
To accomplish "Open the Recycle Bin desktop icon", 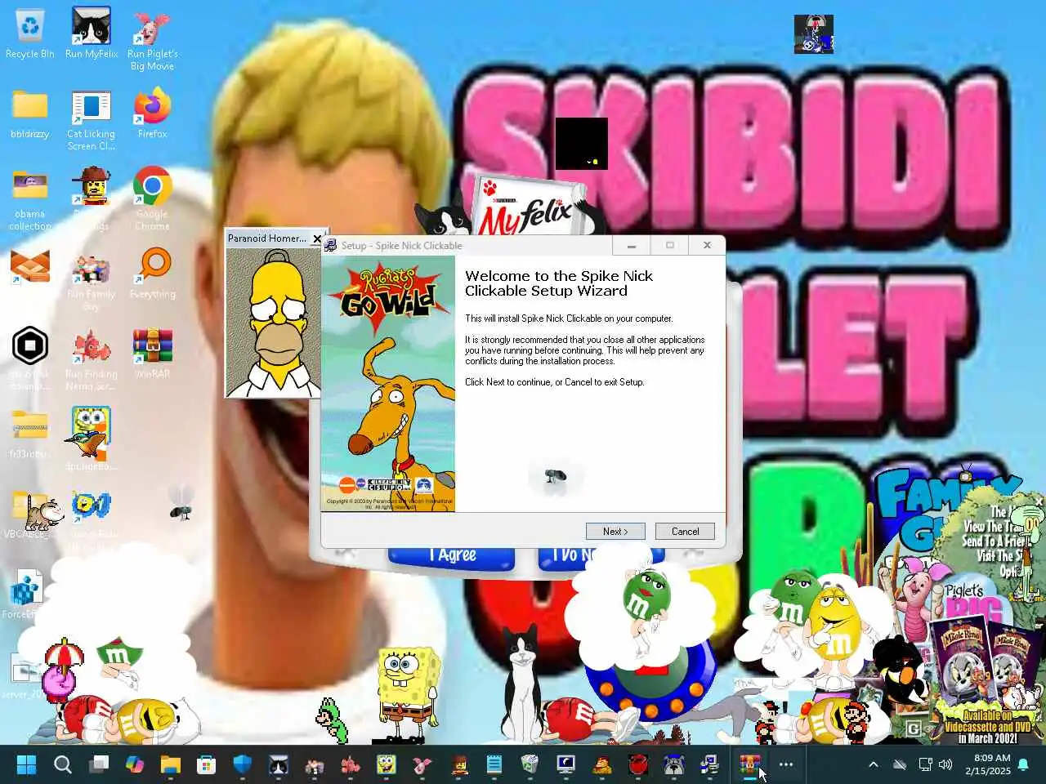I will [x=30, y=34].
